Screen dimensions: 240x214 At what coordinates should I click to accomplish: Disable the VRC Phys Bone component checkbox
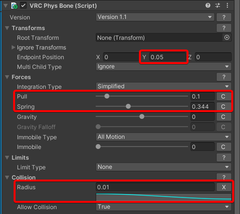click(23, 6)
